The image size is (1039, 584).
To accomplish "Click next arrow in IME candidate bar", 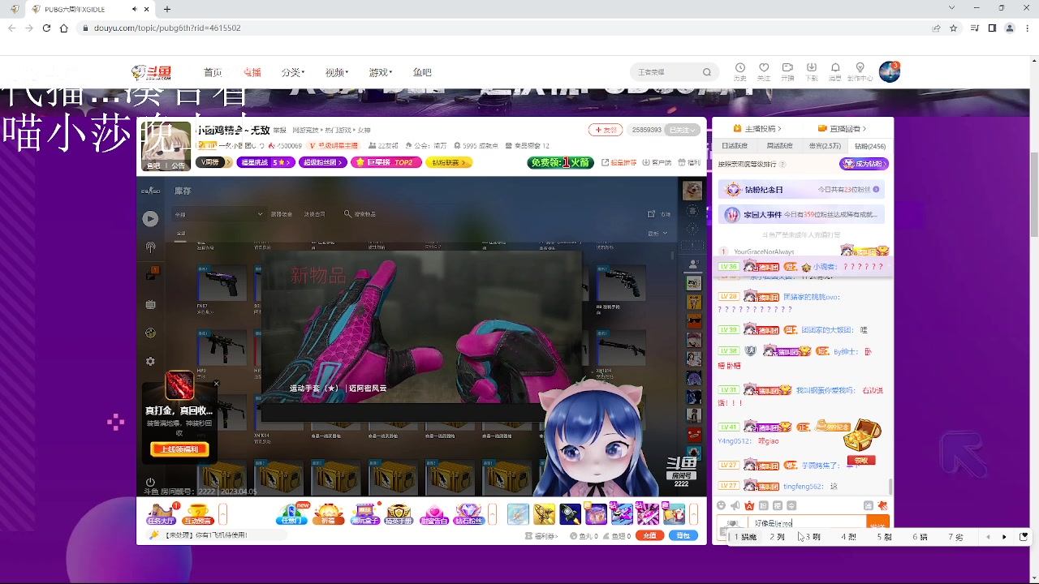I will point(1004,537).
